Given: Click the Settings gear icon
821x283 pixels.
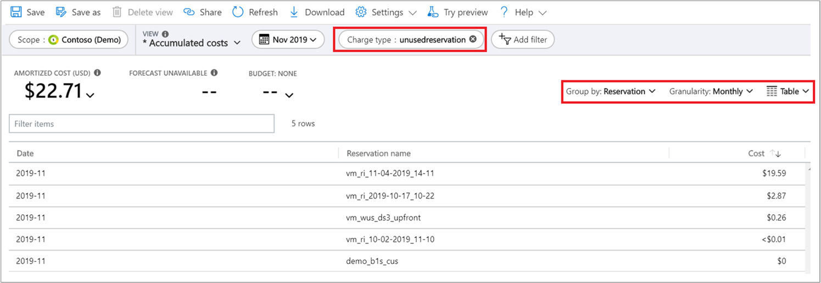Looking at the screenshot, I should (x=361, y=12).
